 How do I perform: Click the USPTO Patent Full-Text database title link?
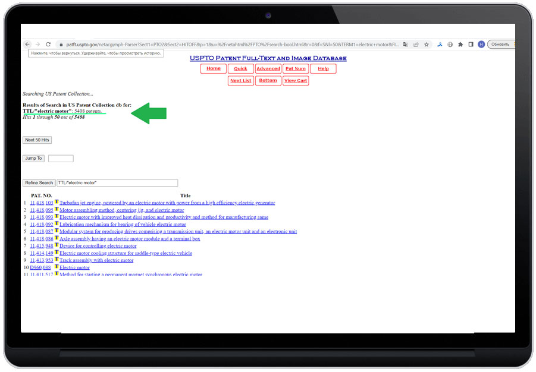[x=268, y=58]
